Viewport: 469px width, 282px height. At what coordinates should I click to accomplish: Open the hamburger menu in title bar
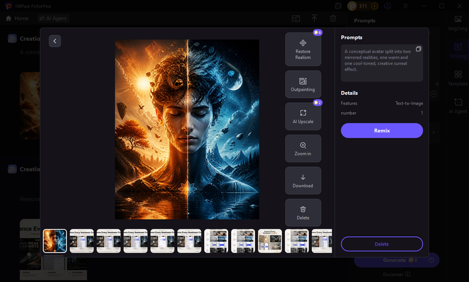tap(406, 6)
